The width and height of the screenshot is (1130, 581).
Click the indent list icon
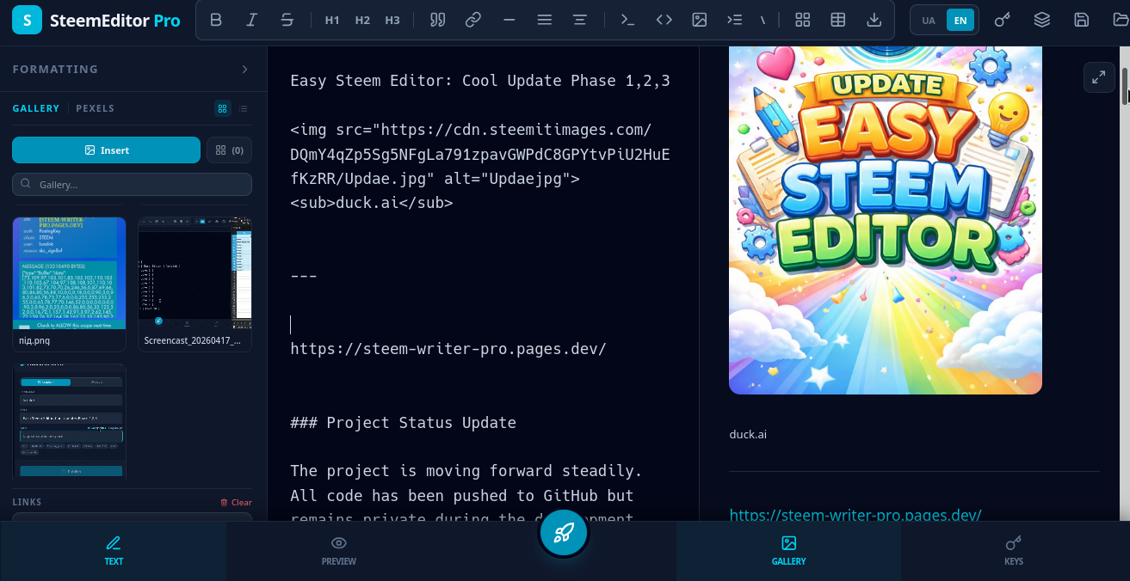point(734,20)
